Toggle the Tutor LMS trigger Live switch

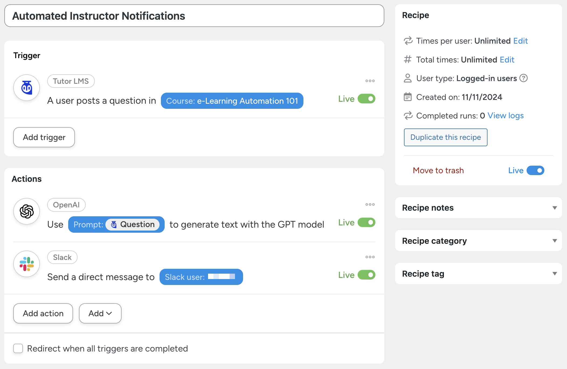[x=366, y=99]
